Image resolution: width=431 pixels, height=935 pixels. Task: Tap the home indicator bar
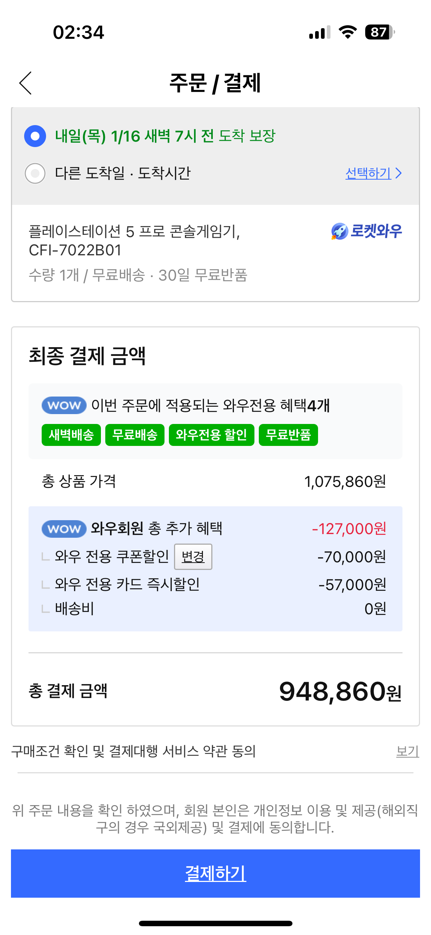click(x=215, y=923)
